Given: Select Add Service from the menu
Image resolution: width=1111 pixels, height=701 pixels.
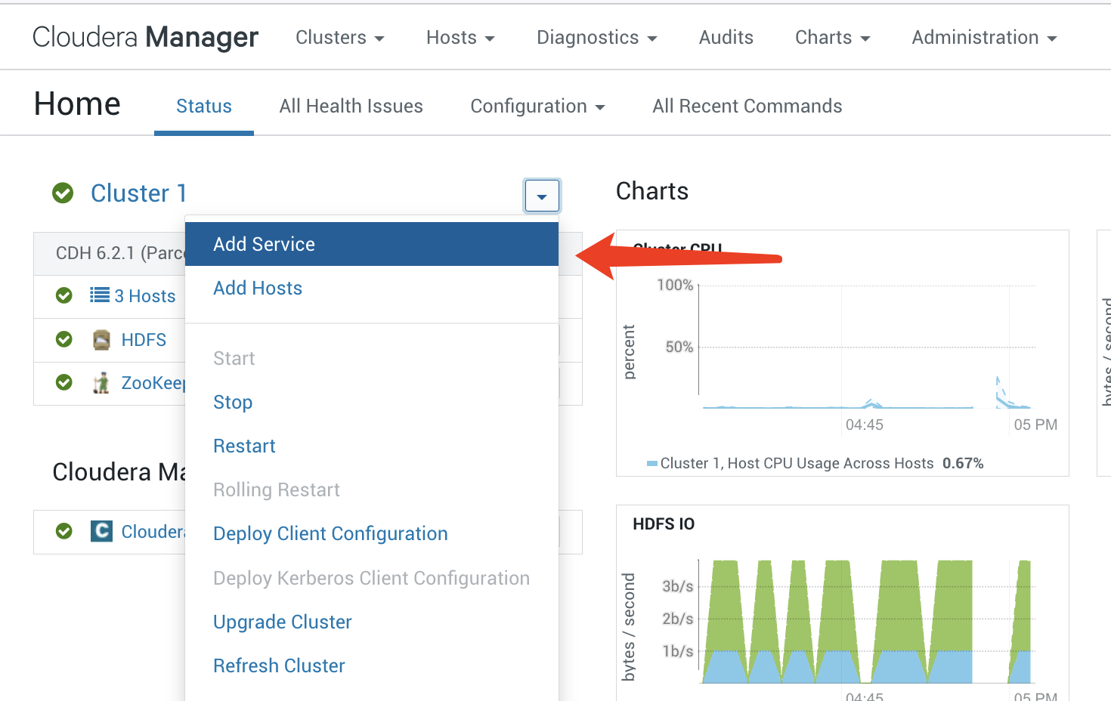Looking at the screenshot, I should [x=372, y=244].
